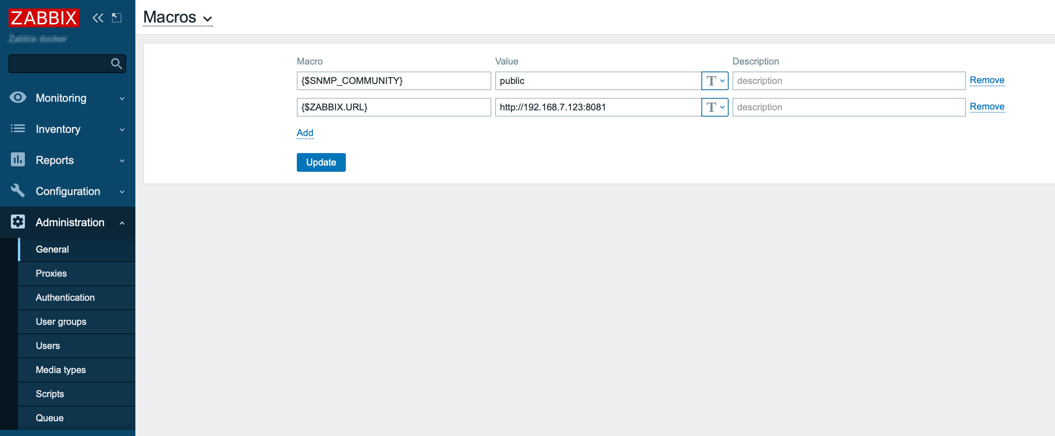The height and width of the screenshot is (436, 1055).
Task: Click the Administration gear icon
Action: [x=18, y=222]
